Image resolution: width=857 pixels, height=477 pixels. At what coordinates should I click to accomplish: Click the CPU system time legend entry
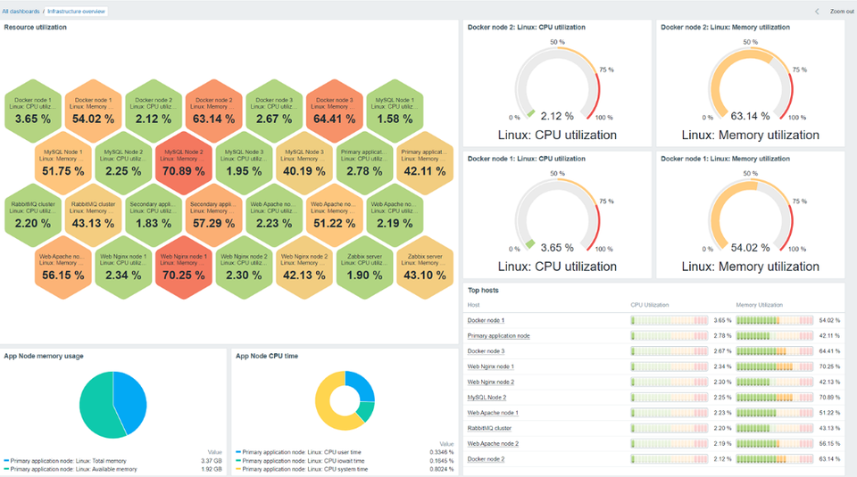(302, 469)
